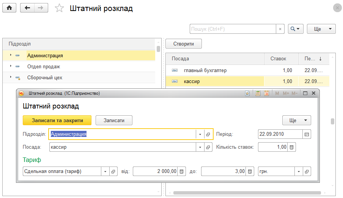343x198 pixels.
Task: Sort by the Пе... column header
Action: coord(314,59)
